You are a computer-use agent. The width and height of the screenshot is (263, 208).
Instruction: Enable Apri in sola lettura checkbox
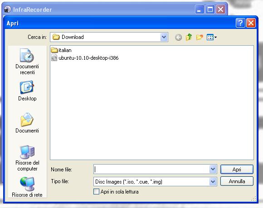coord(96,191)
